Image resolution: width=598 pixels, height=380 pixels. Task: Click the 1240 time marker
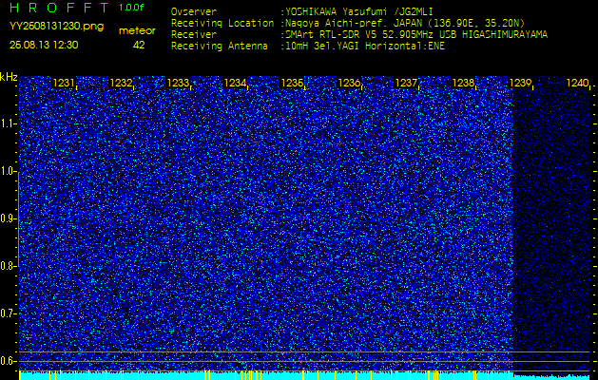coord(577,83)
